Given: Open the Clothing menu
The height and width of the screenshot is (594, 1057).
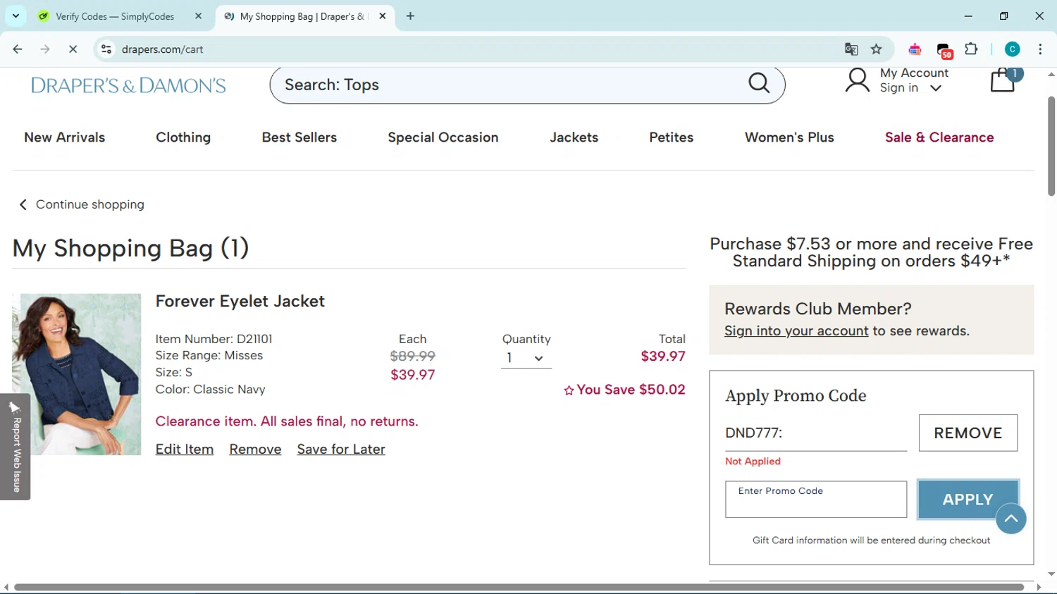Looking at the screenshot, I should click(183, 137).
